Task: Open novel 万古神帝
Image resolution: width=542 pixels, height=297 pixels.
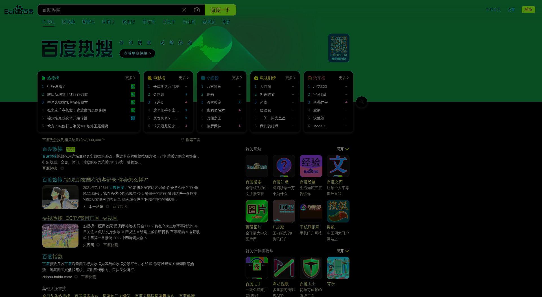Action: pyautogui.click(x=214, y=86)
